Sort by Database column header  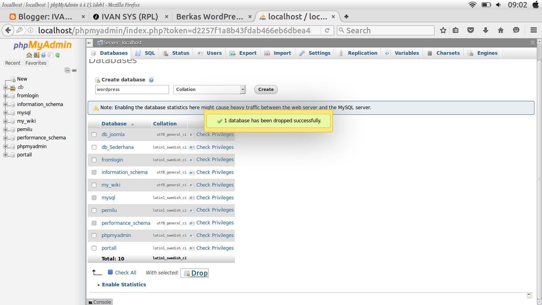tap(114, 124)
